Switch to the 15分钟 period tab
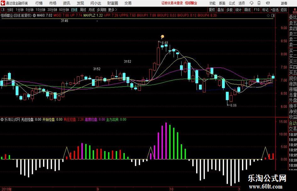297x191 pixels. [x=40, y=10]
